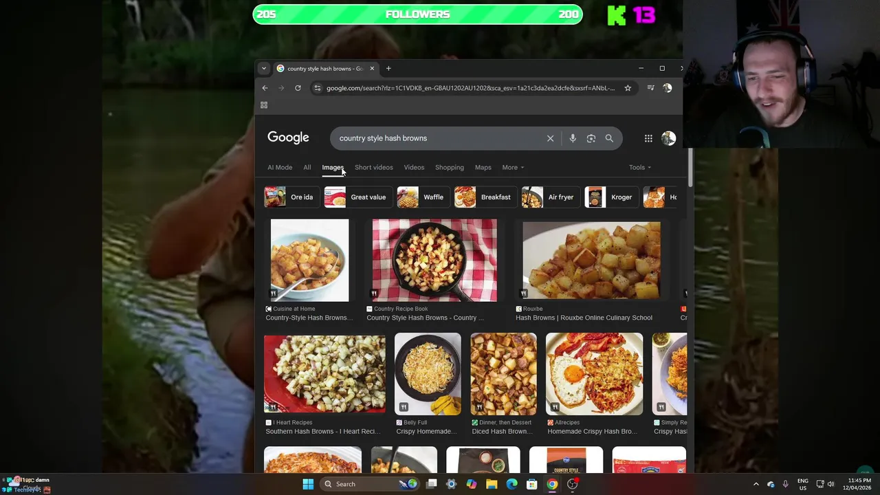This screenshot has height=495, width=880.
Task: Open Task View in the taskbar
Action: [x=431, y=484]
